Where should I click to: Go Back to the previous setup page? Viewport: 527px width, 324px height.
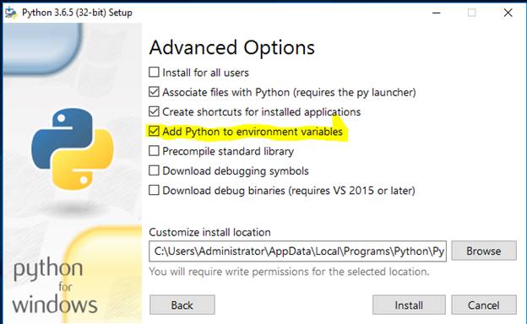[182, 305]
